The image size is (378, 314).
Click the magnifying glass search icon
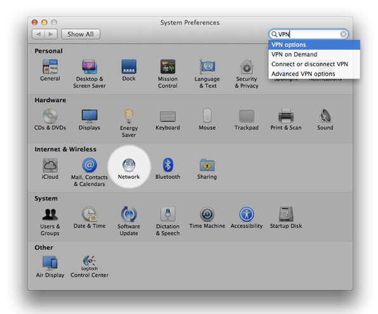tap(274, 34)
